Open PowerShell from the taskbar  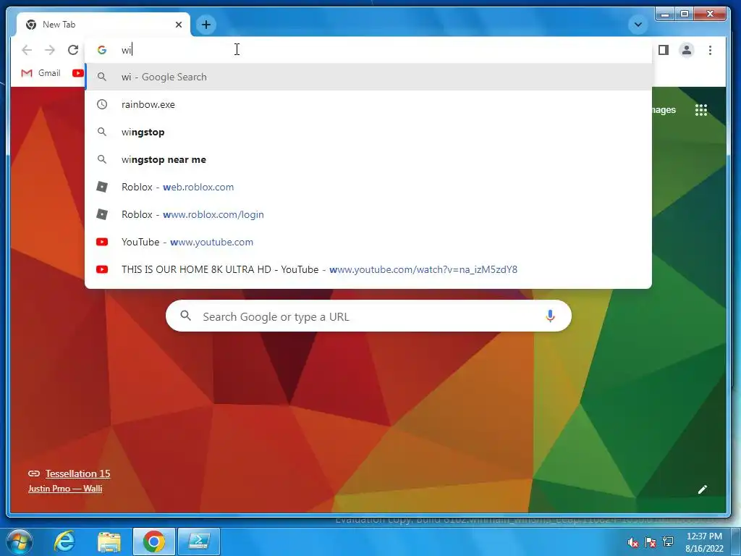[x=199, y=542]
